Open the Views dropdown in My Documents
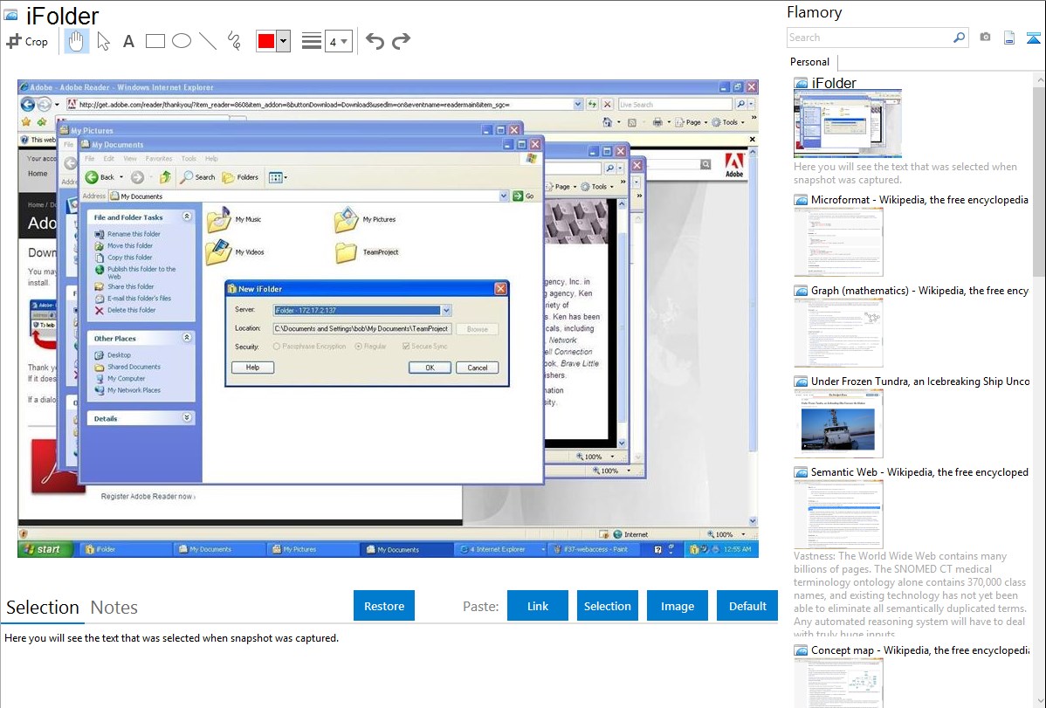1046x708 pixels. pos(278,177)
